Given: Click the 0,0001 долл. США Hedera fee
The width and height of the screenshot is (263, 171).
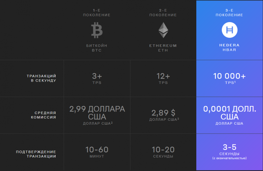Looking at the screenshot, I should 229,113.
